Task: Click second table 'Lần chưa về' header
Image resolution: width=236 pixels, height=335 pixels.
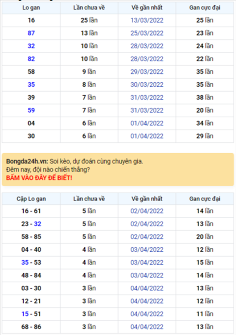Action: point(89,199)
